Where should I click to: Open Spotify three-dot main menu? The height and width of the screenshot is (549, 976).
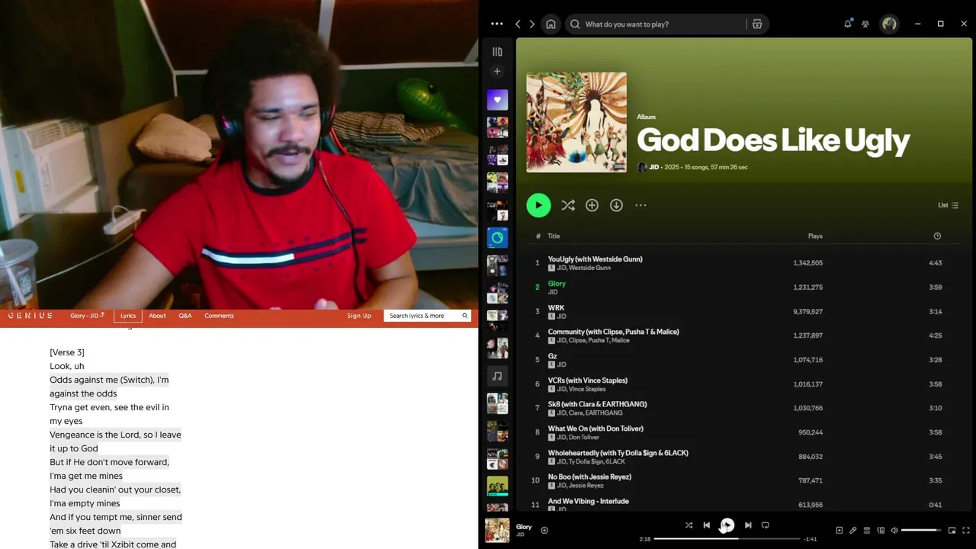point(496,24)
